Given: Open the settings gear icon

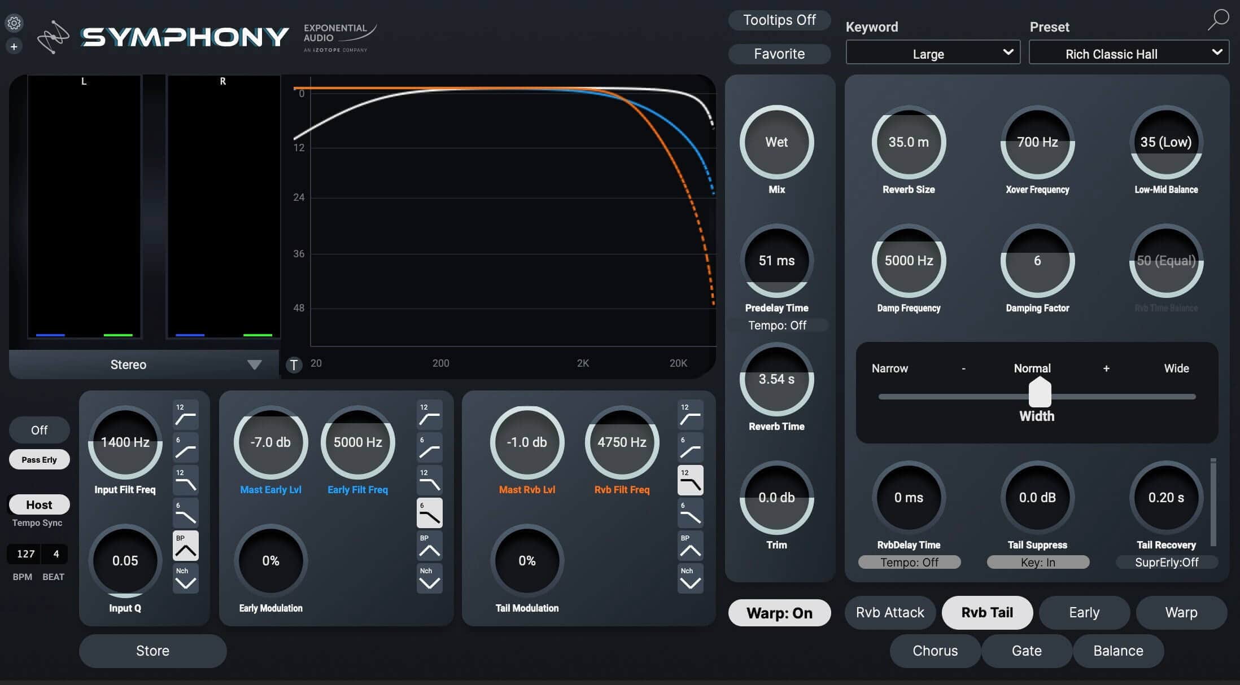Looking at the screenshot, I should [x=14, y=23].
